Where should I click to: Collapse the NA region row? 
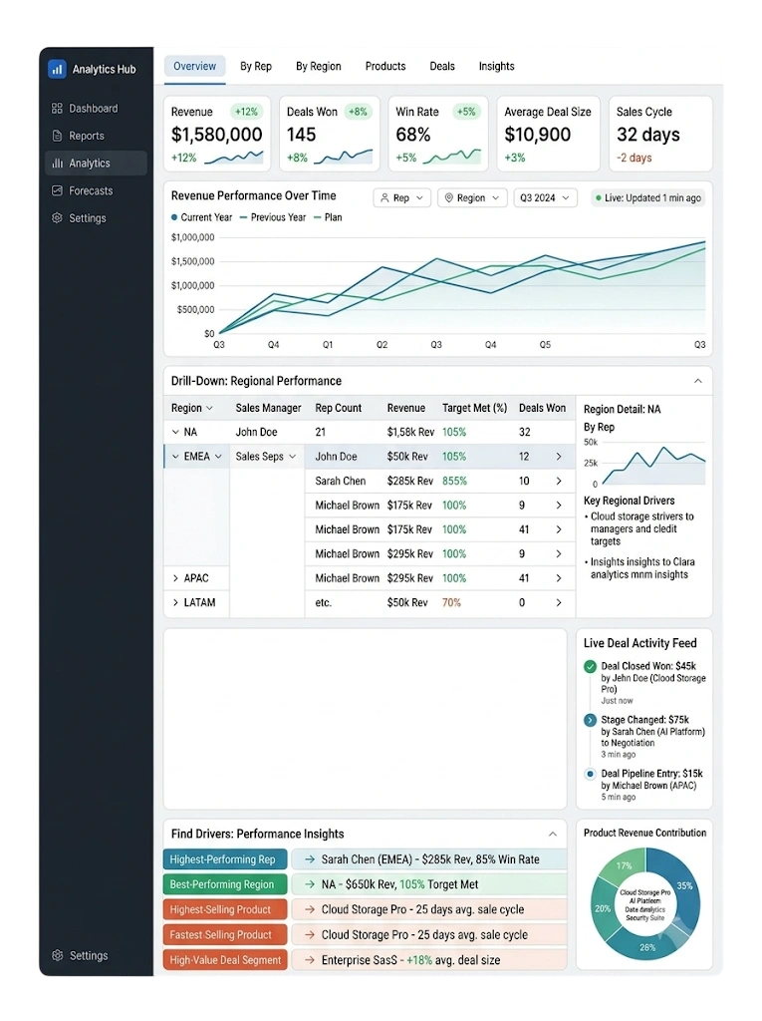click(x=175, y=432)
